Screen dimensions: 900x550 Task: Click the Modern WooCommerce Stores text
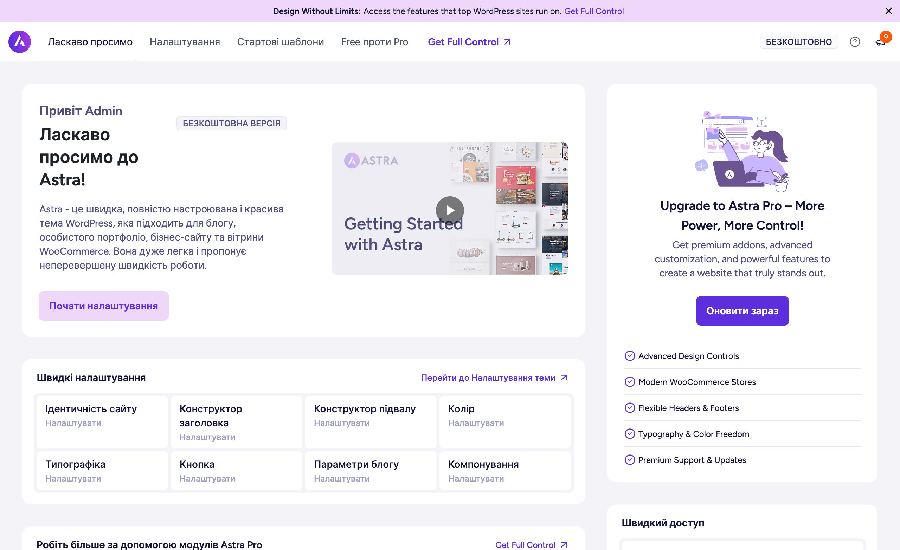[x=697, y=382]
